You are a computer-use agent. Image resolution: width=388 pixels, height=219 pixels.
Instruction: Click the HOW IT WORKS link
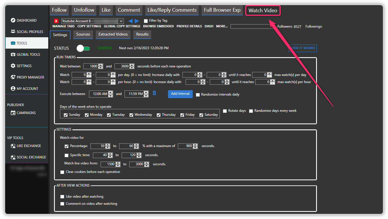[302, 48]
